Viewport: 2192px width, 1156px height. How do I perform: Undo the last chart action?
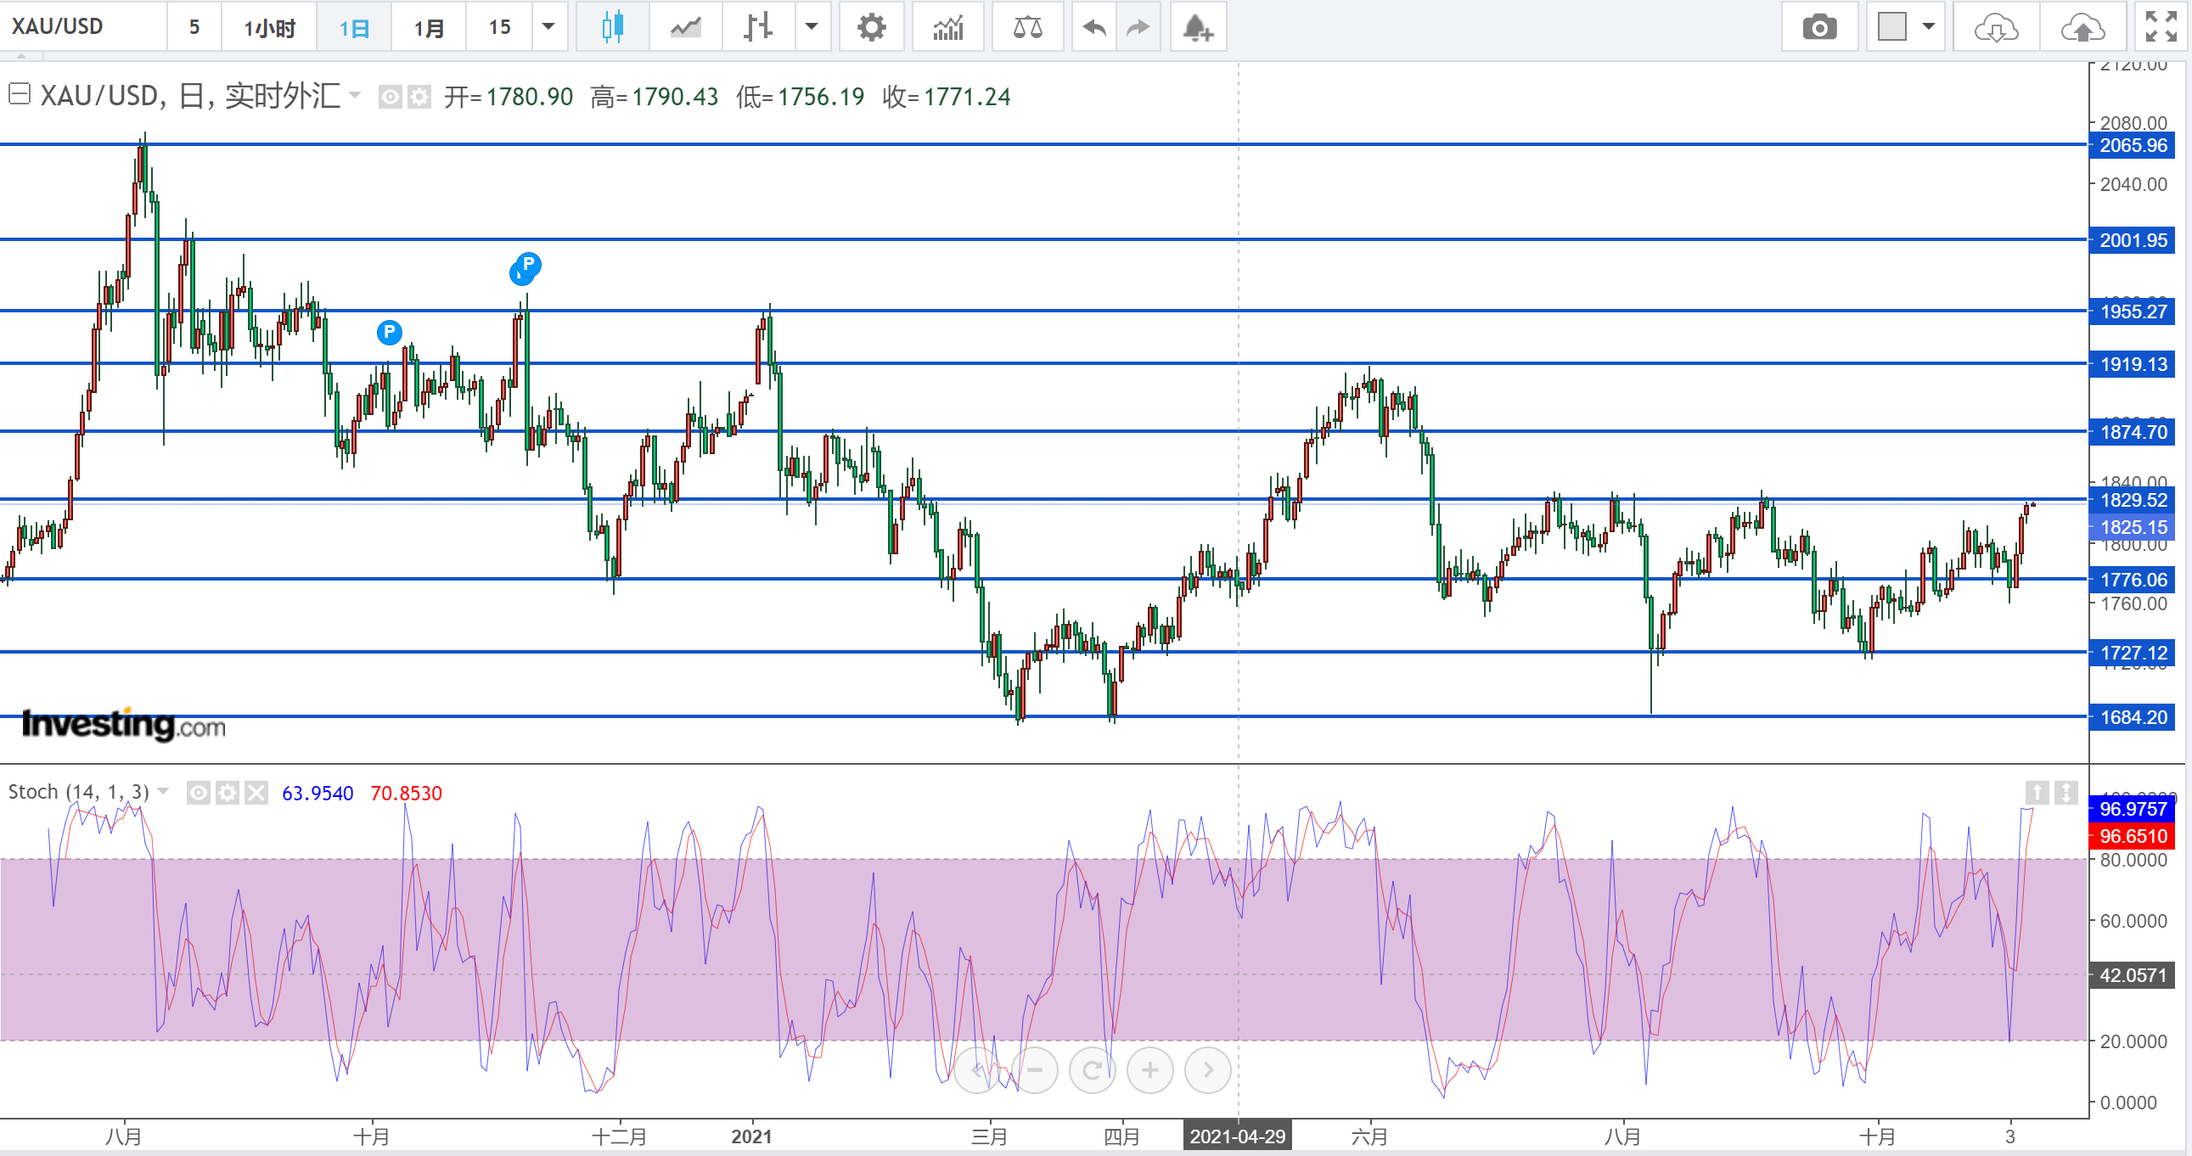(x=1094, y=27)
